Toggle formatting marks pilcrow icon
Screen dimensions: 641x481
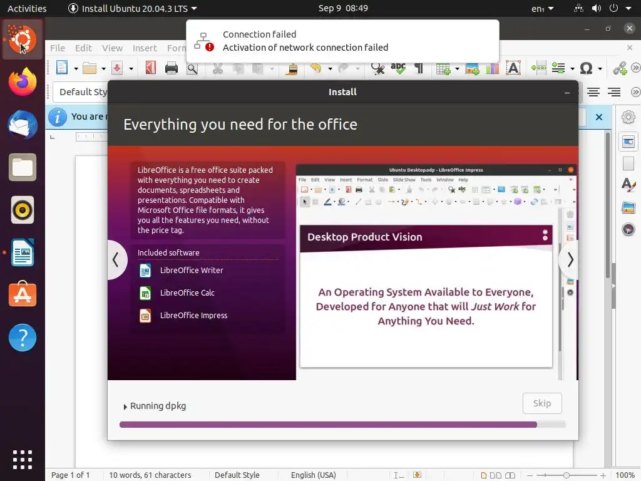[x=419, y=68]
